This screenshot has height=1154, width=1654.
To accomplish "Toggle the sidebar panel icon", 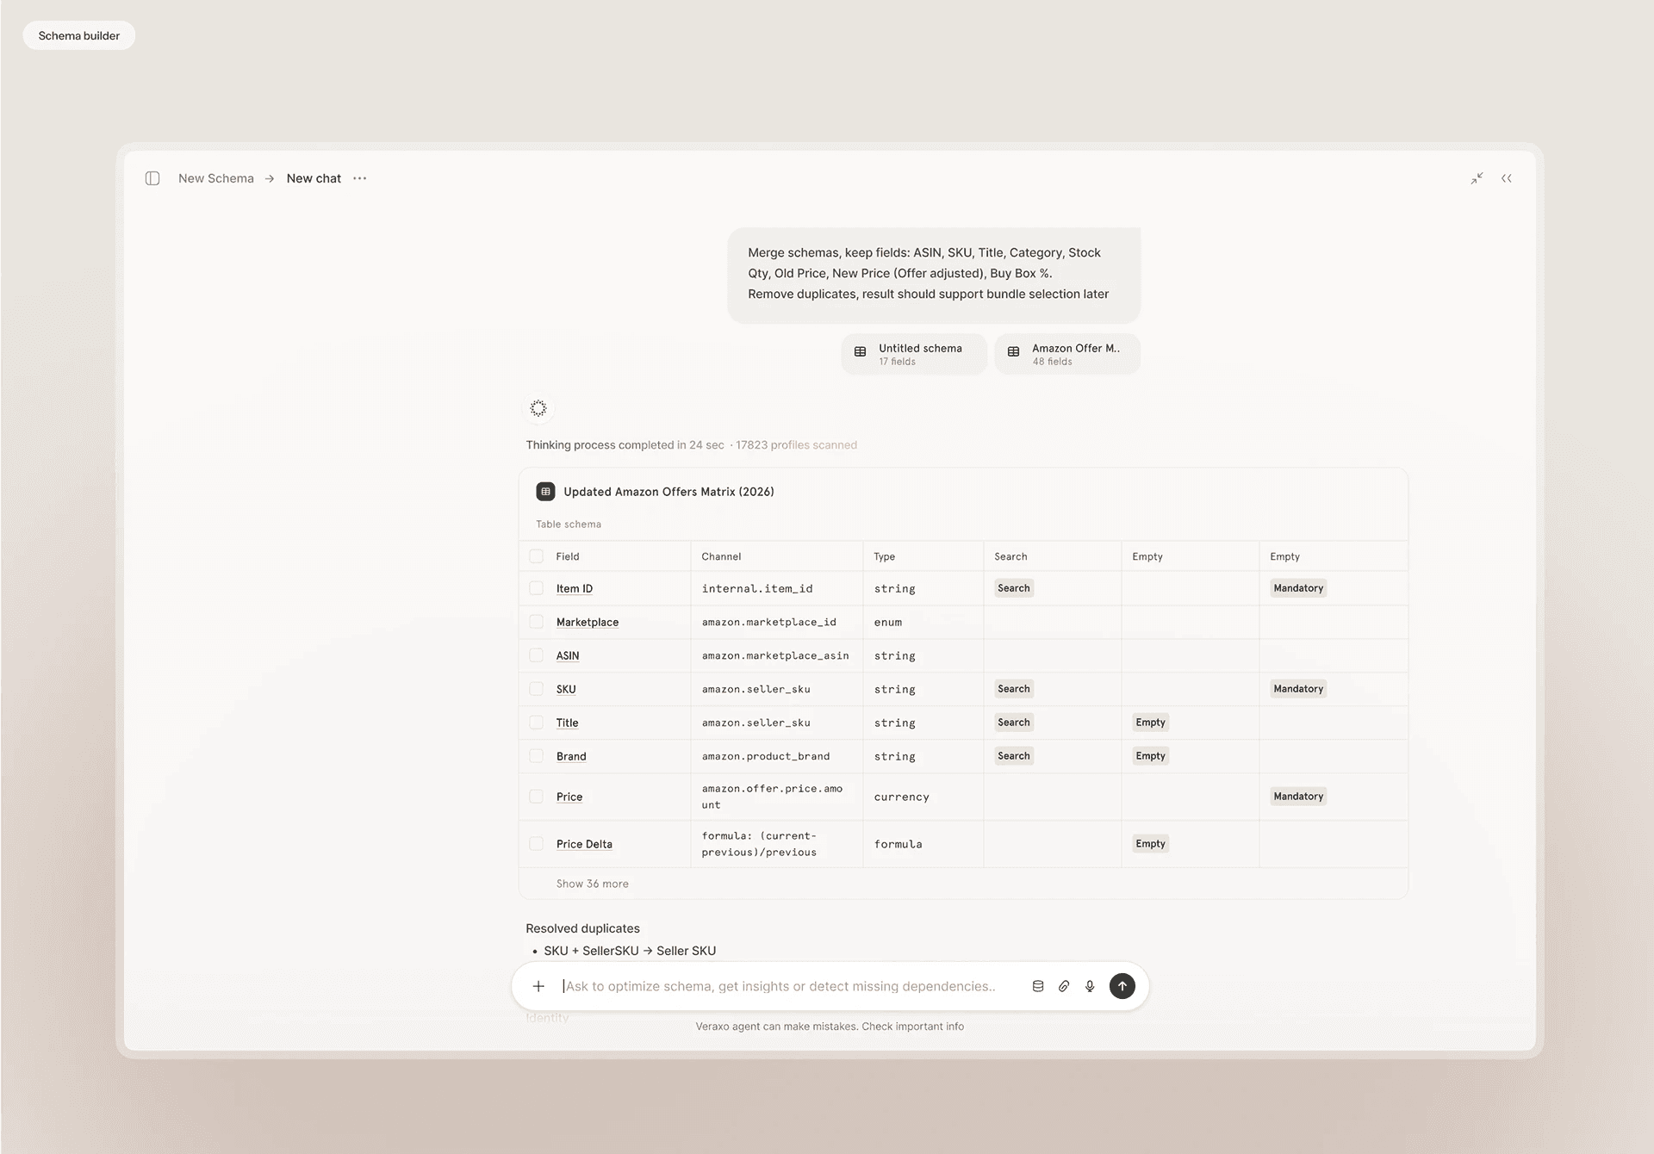I will 152,178.
